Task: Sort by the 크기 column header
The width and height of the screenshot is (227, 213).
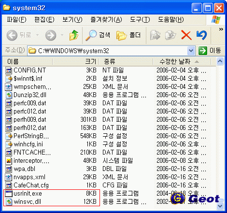Action: (x=76, y=61)
